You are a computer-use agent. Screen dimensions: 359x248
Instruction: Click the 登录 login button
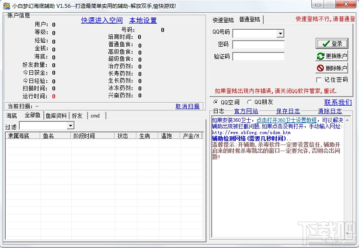click(332, 43)
